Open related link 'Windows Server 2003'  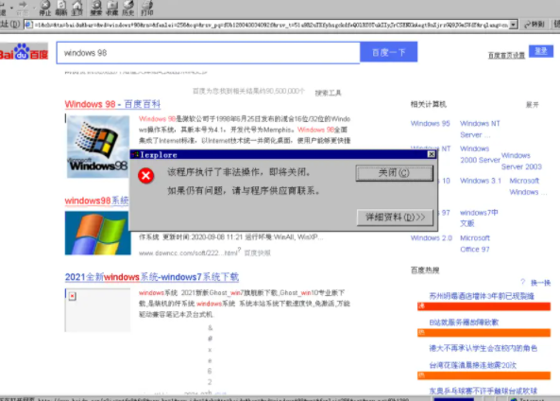[x=521, y=161]
